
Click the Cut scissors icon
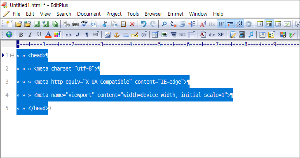tap(105, 24)
